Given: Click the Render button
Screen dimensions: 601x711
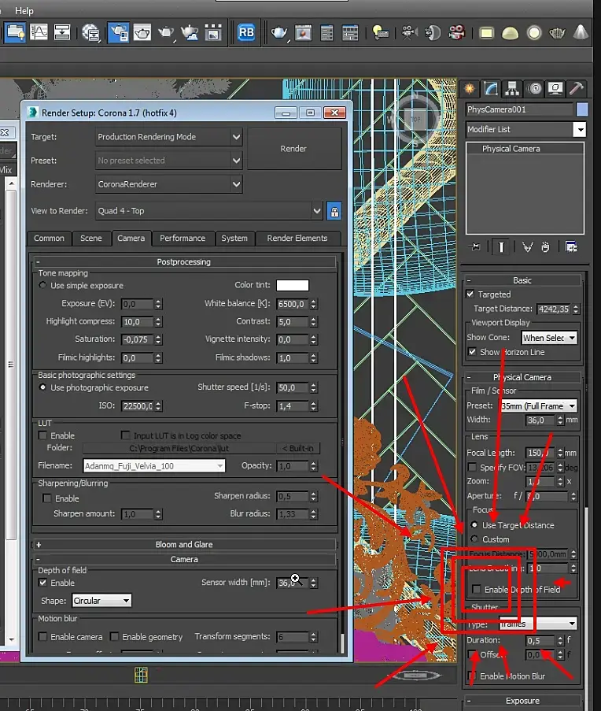Looking at the screenshot, I should coord(293,149).
